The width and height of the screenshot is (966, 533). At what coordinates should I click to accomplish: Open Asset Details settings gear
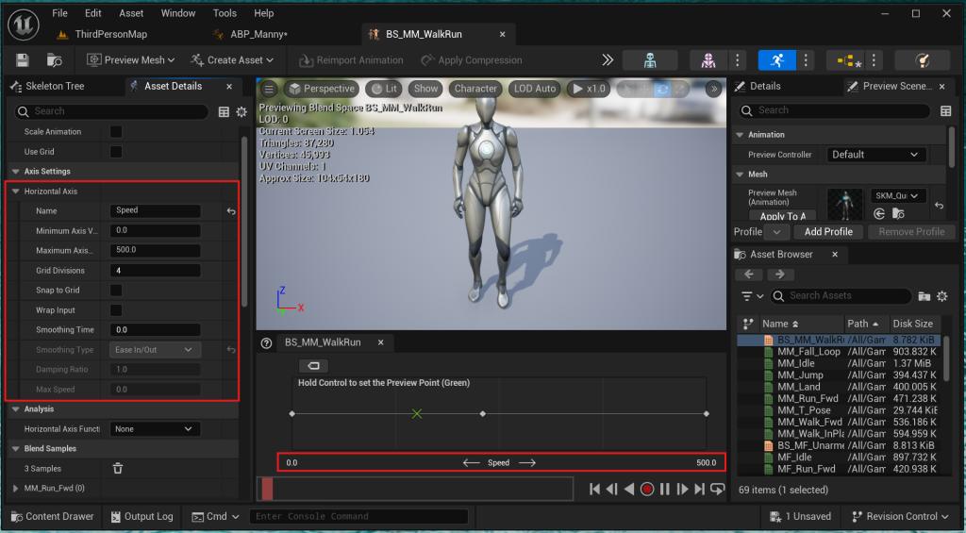coord(241,111)
